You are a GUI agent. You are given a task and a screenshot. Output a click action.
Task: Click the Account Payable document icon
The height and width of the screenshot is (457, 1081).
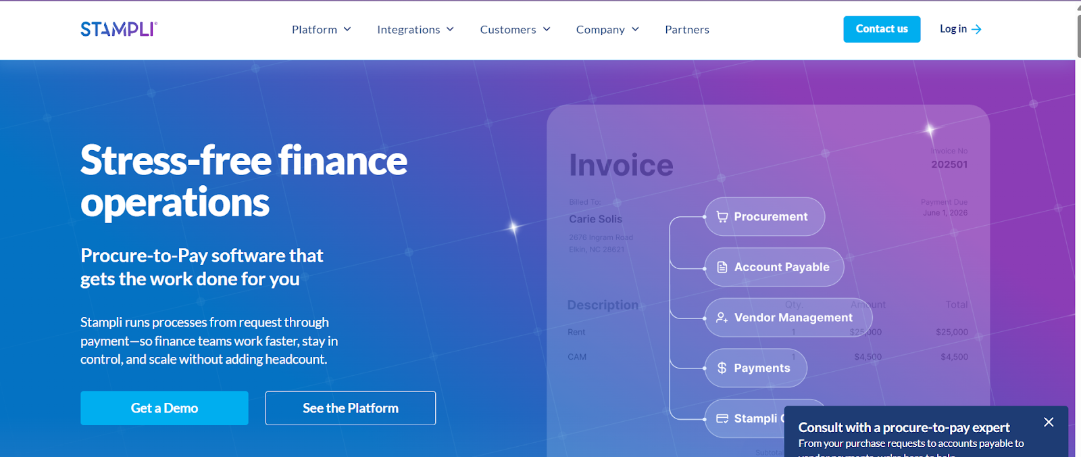click(x=722, y=267)
